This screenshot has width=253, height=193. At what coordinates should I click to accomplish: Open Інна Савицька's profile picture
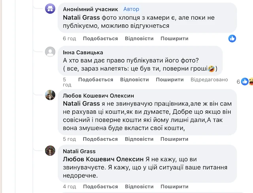coord(50,52)
